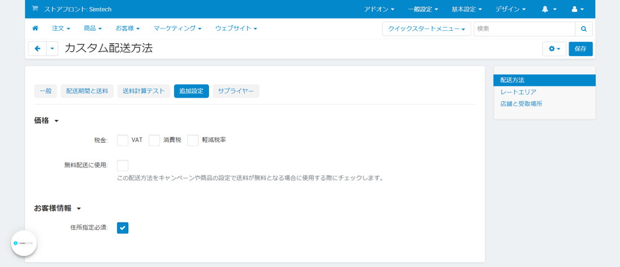Enable the VAT tax checkbox
620x267 pixels.
123,140
